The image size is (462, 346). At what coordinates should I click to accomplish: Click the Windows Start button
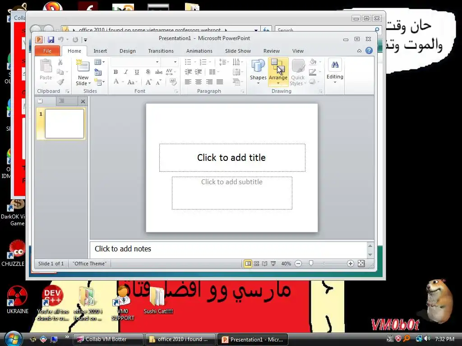point(13,339)
